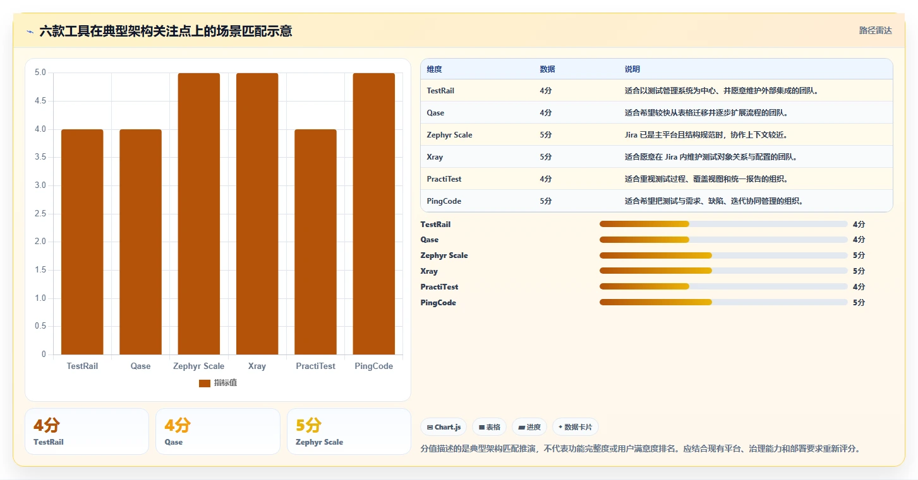Click the small icon before the panel title
The height and width of the screenshot is (480, 918).
coord(30,32)
